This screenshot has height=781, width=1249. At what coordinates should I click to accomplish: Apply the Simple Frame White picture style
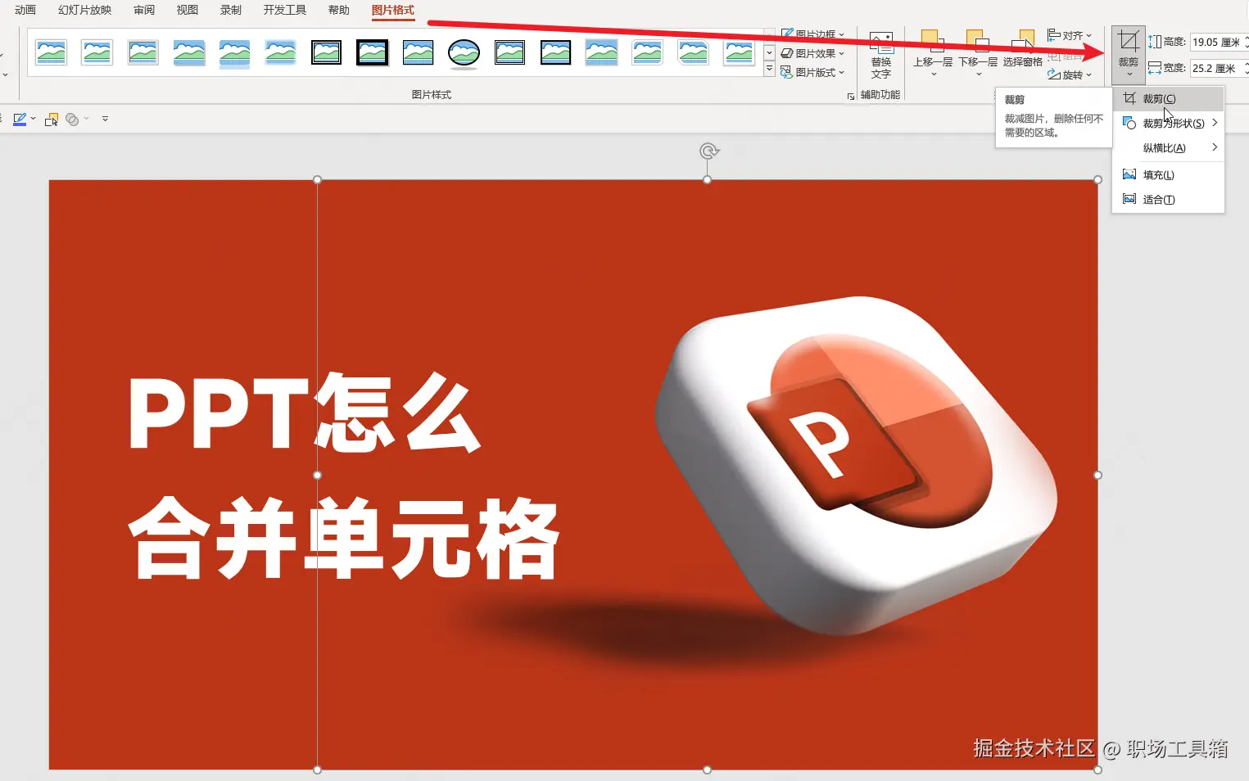(51, 53)
